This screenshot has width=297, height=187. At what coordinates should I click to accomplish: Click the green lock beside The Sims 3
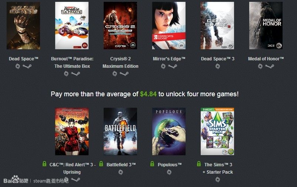click(x=199, y=164)
